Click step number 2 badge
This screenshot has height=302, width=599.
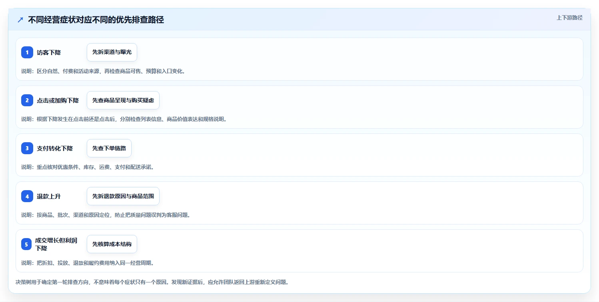click(27, 100)
